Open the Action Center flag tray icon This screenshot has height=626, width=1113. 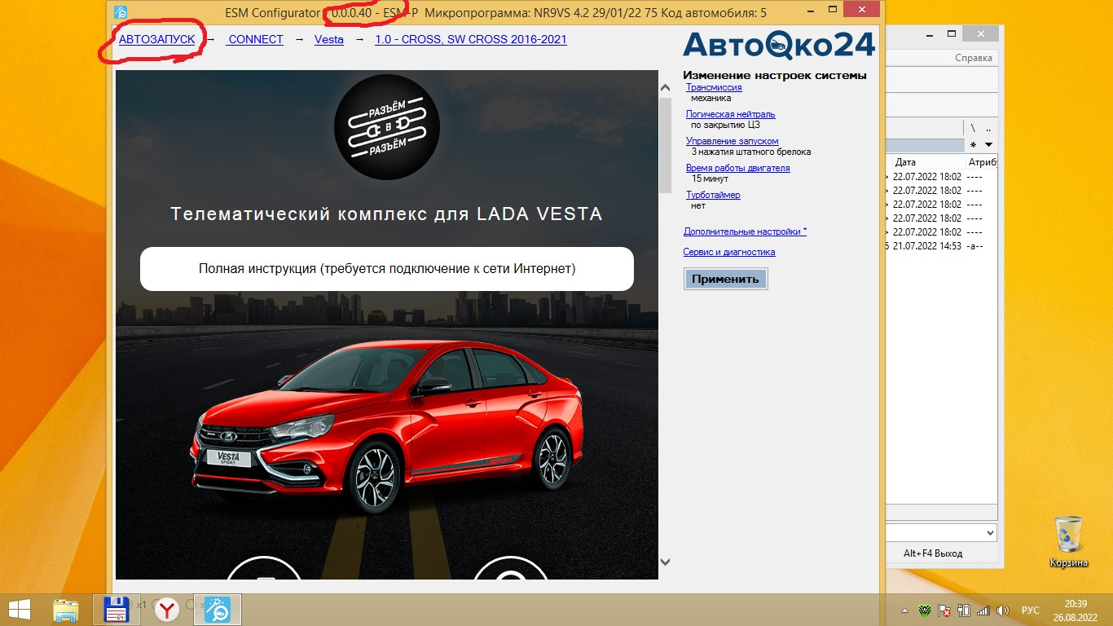tap(945, 611)
